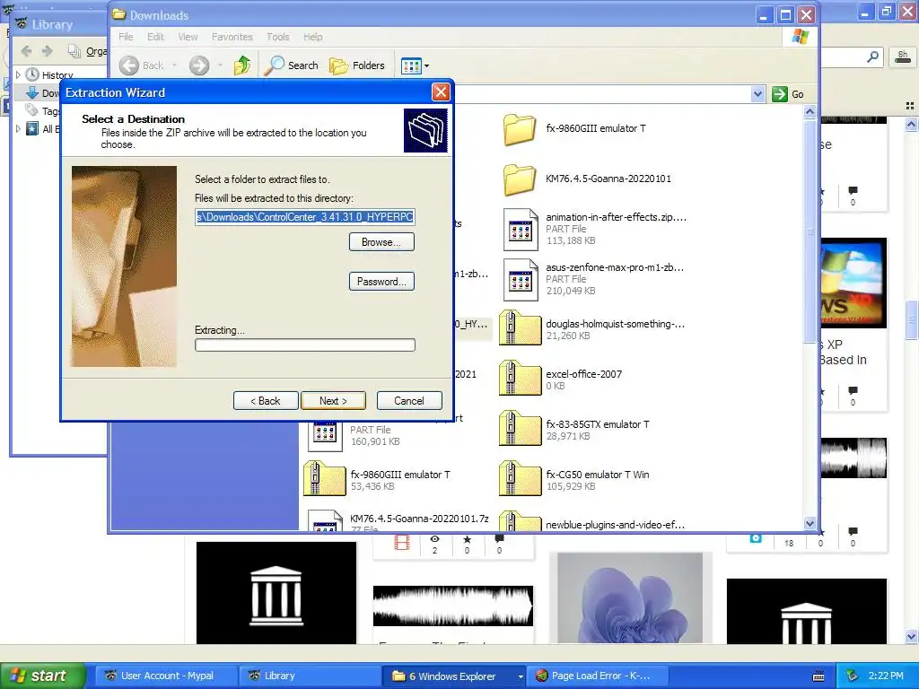Open Forward history dropdown arrow

coord(221,65)
